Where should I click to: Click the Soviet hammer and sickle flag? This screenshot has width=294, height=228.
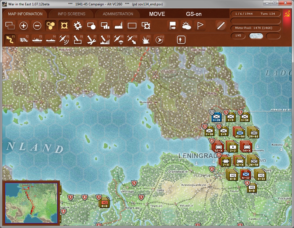coord(287,14)
